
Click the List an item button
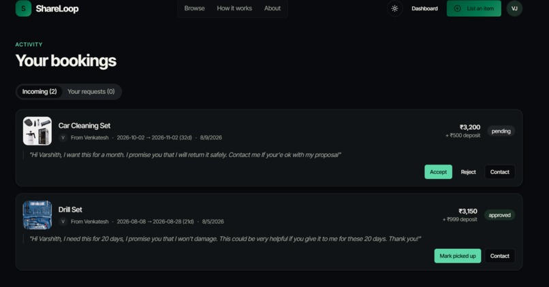coord(473,8)
